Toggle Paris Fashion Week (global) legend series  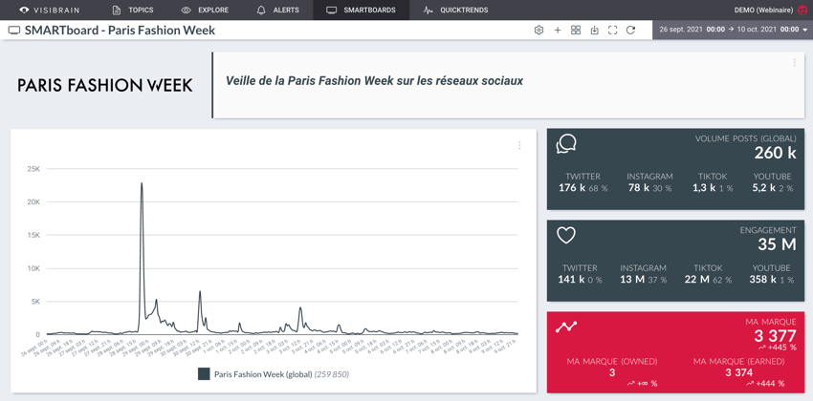pos(274,374)
